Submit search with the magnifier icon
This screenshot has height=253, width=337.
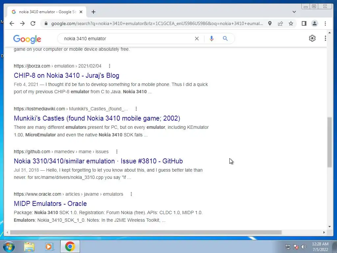[x=225, y=39]
